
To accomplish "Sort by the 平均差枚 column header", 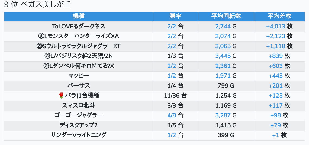I will click(x=279, y=16).
